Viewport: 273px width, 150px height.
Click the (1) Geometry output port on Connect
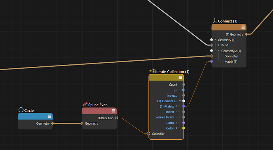(246, 34)
